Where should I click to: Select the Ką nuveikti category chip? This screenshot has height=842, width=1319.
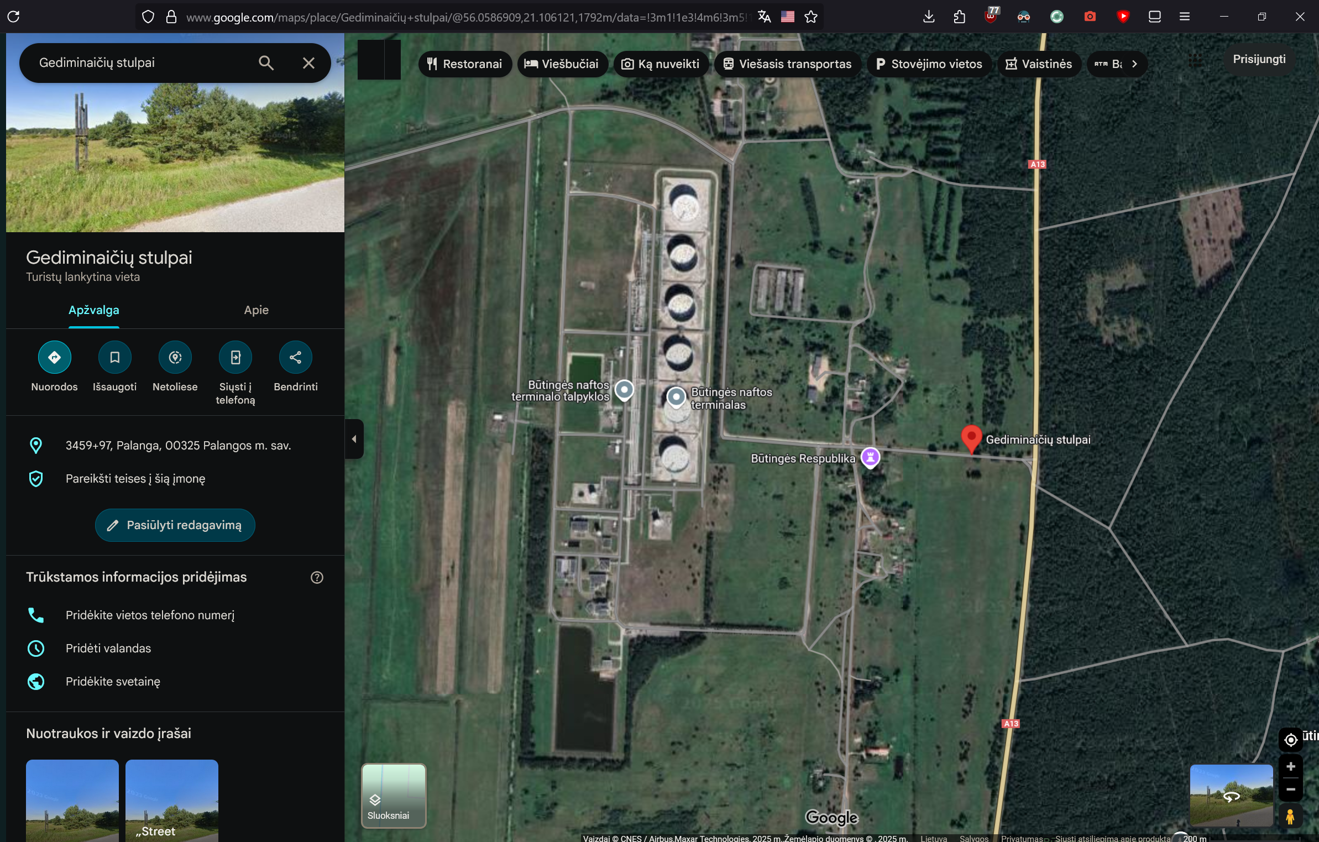tap(661, 64)
